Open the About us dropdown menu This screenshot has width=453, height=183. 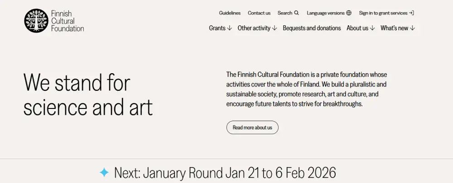[x=361, y=28]
